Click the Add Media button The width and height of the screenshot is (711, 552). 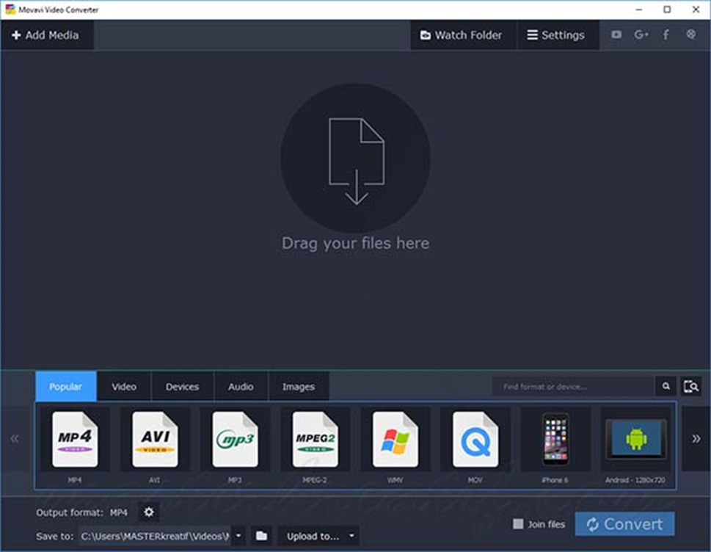click(x=45, y=35)
